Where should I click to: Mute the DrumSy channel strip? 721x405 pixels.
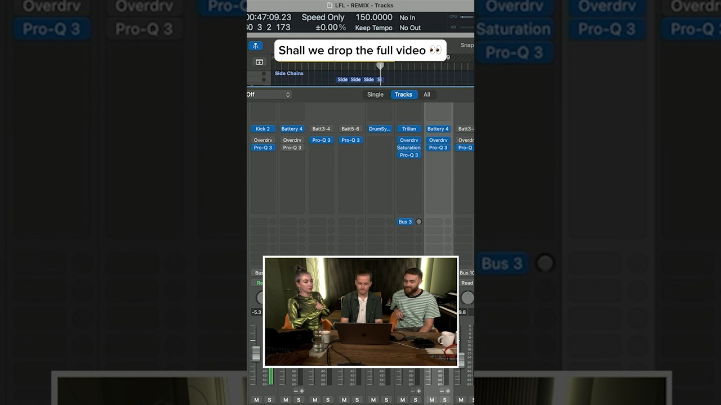point(373,400)
